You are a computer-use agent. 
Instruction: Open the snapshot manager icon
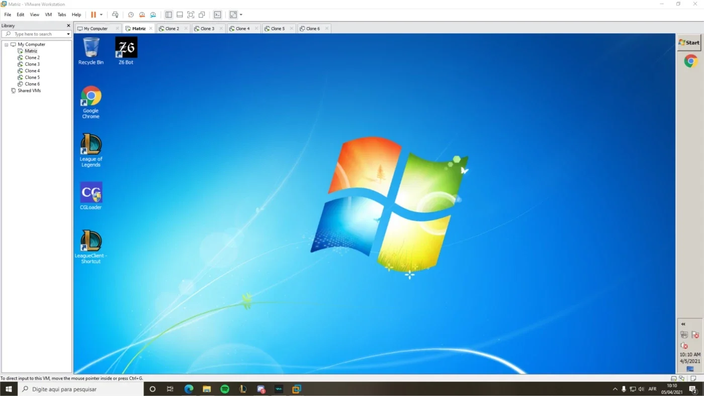(x=153, y=15)
